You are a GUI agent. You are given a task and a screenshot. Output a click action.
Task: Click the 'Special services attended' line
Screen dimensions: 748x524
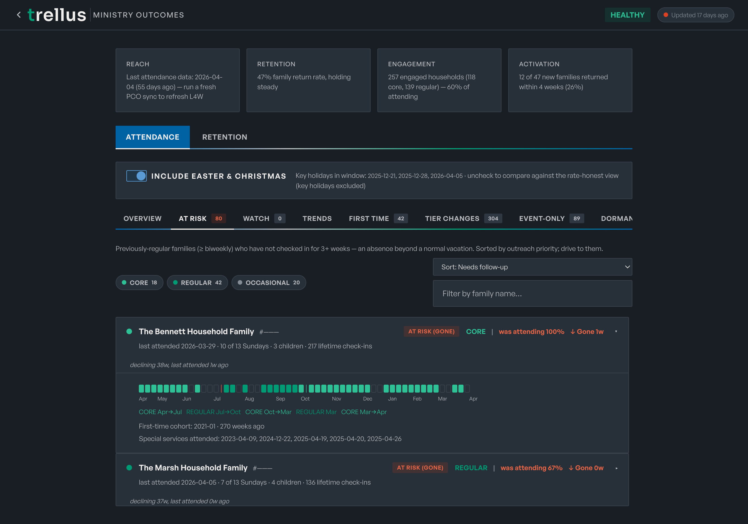coord(270,439)
